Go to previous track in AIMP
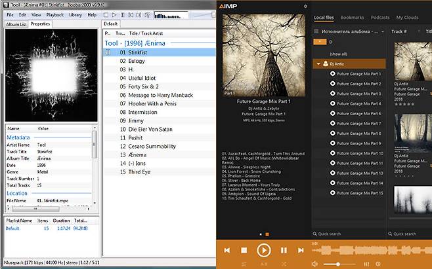This screenshot has height=269, width=432. click(227, 250)
